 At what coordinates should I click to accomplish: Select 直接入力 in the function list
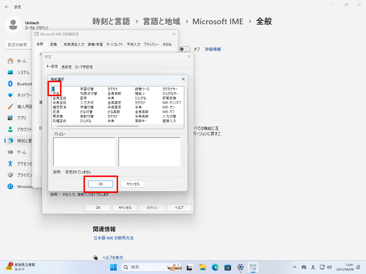(x=169, y=121)
